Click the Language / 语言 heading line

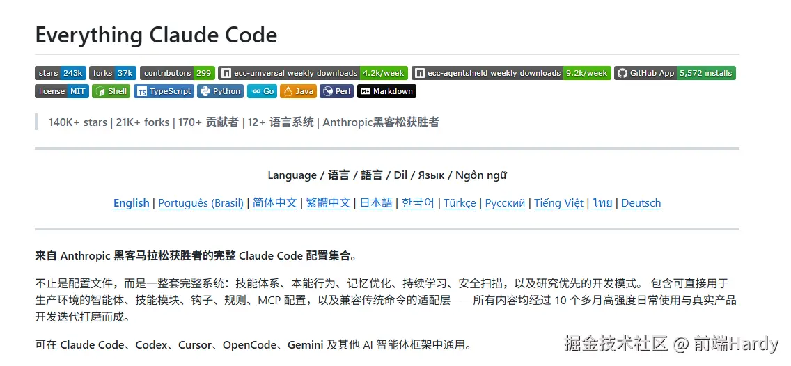[387, 175]
